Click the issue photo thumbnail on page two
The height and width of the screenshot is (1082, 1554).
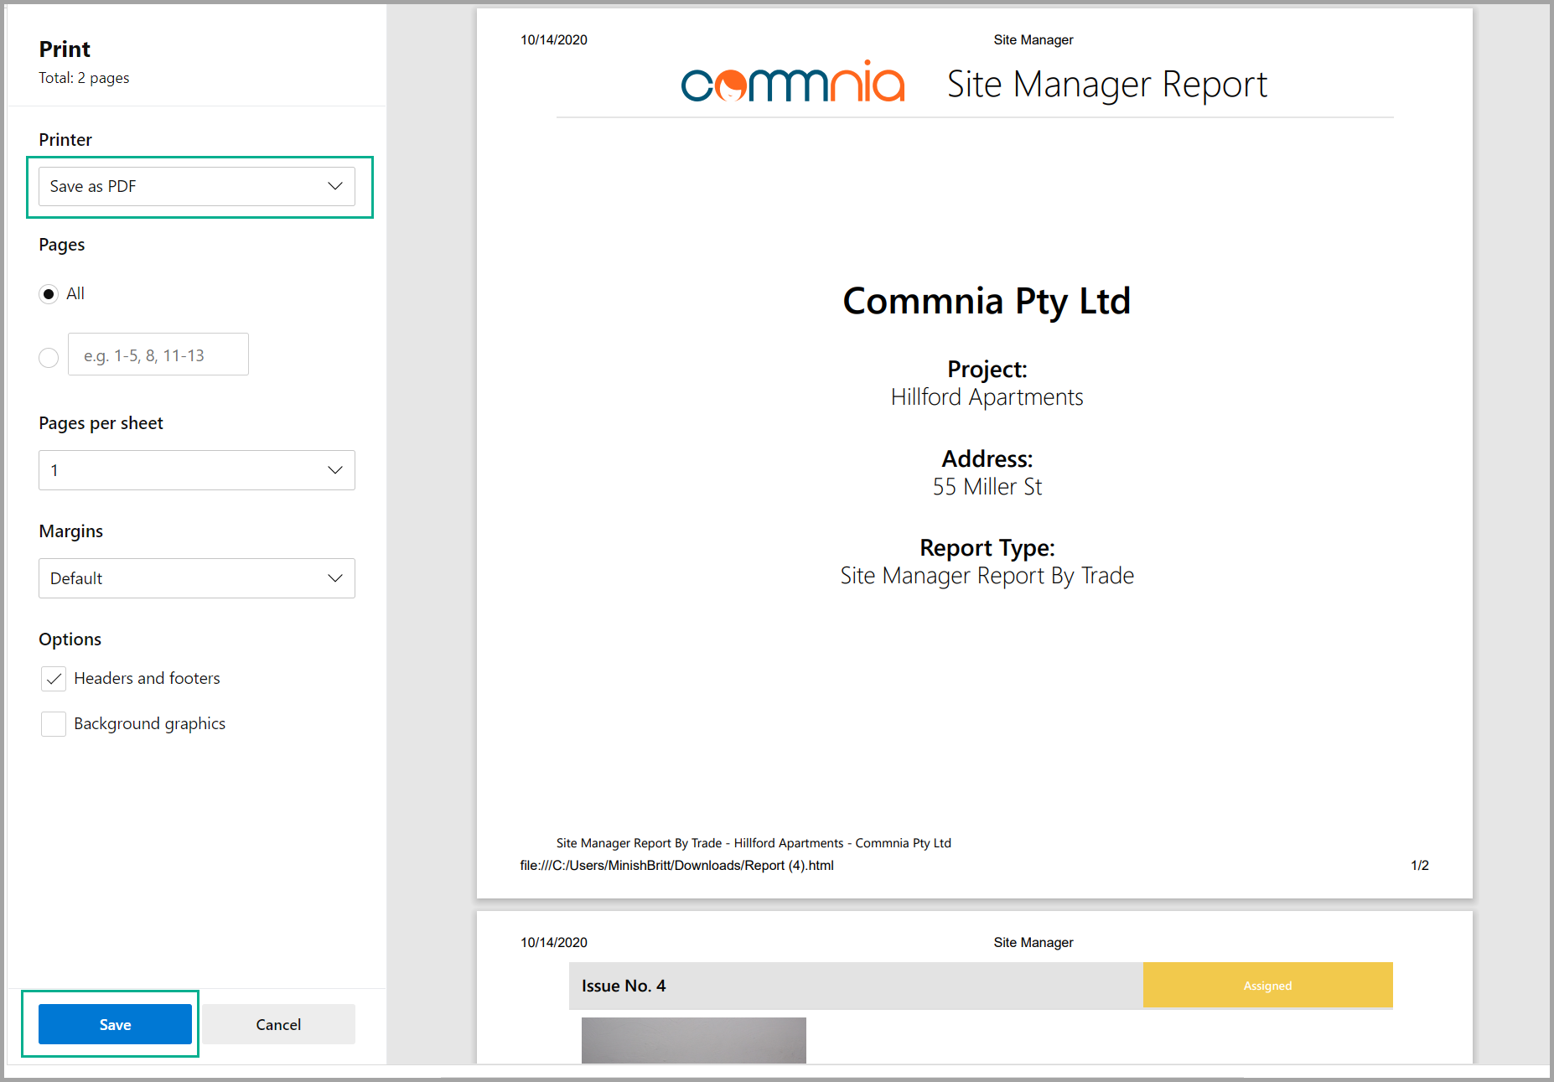(694, 1040)
